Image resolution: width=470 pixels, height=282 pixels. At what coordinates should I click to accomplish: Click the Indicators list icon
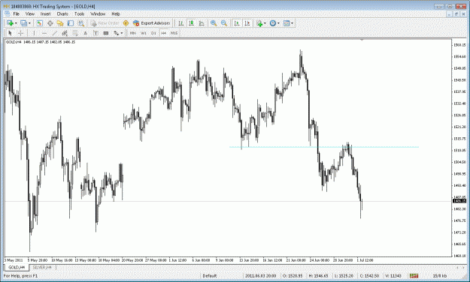point(259,23)
